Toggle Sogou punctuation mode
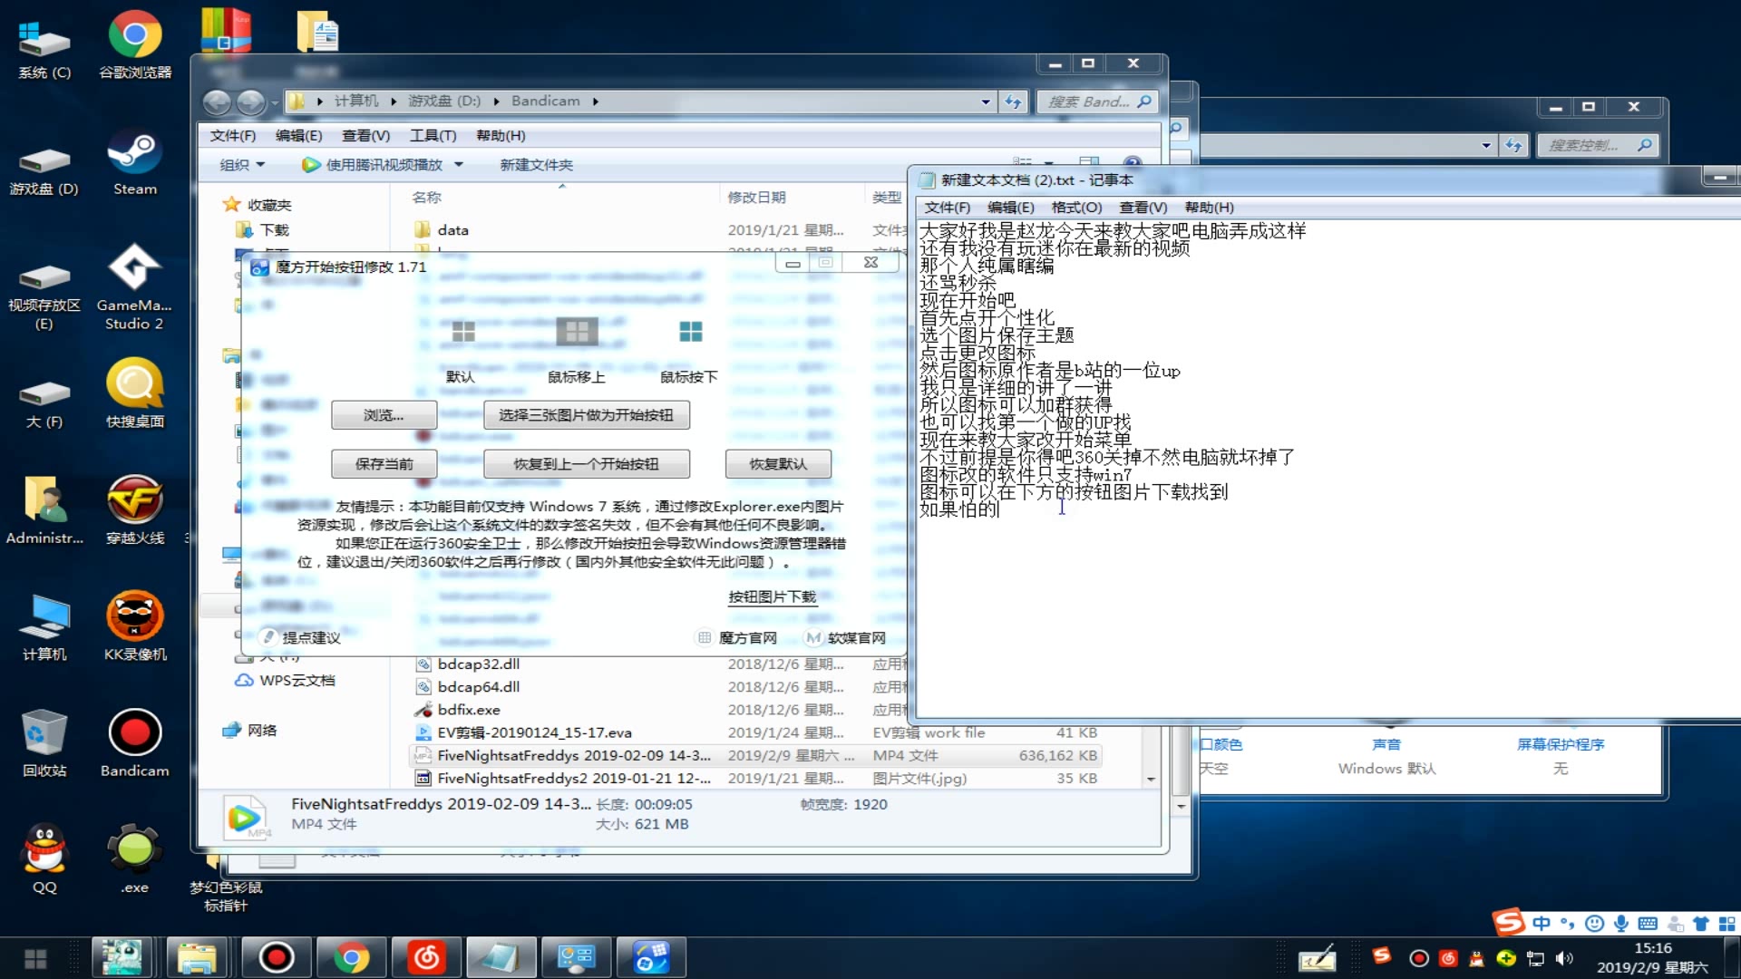This screenshot has height=979, width=1741. 1568,924
